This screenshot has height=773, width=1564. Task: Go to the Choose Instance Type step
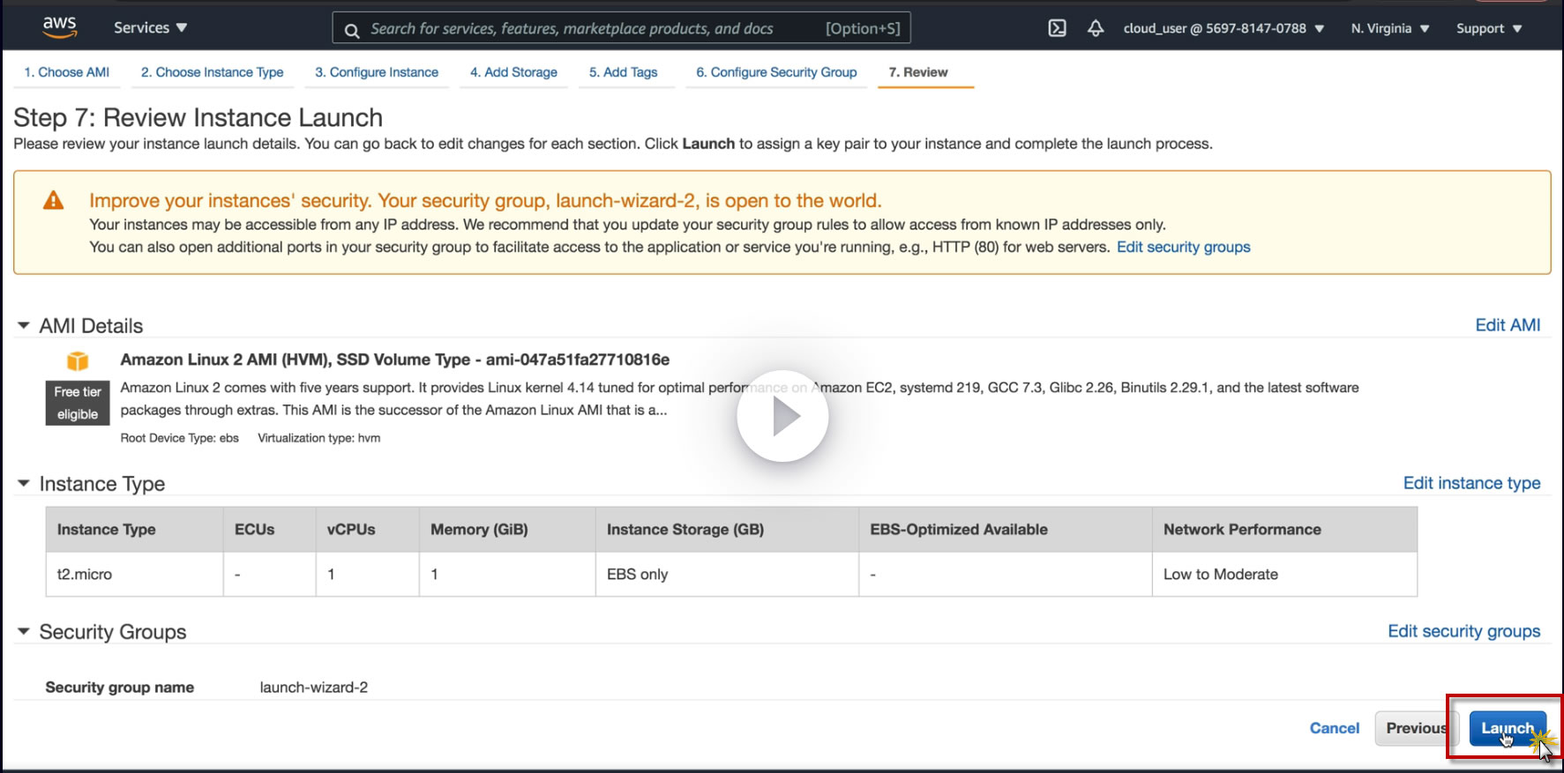tap(212, 72)
